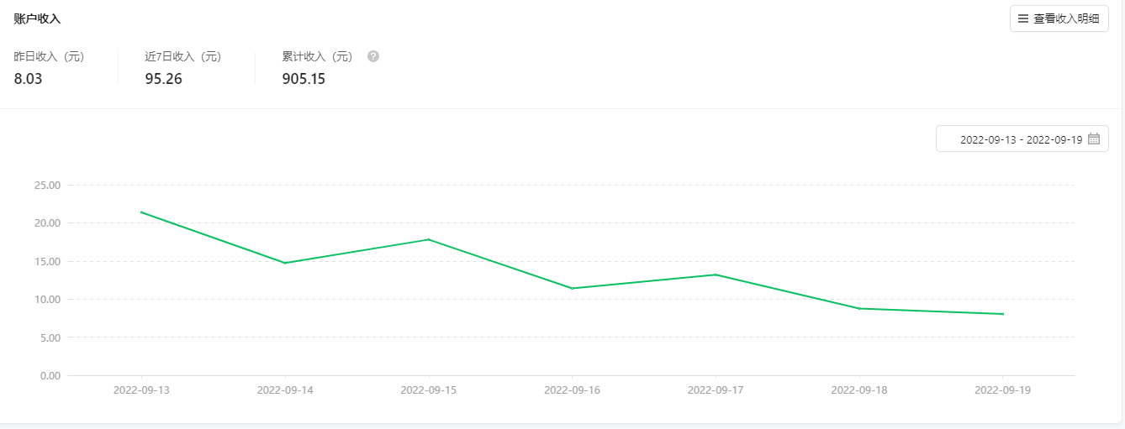This screenshot has width=1125, height=429.
Task: Click the chart point above 2022-09-14
Action: point(285,263)
